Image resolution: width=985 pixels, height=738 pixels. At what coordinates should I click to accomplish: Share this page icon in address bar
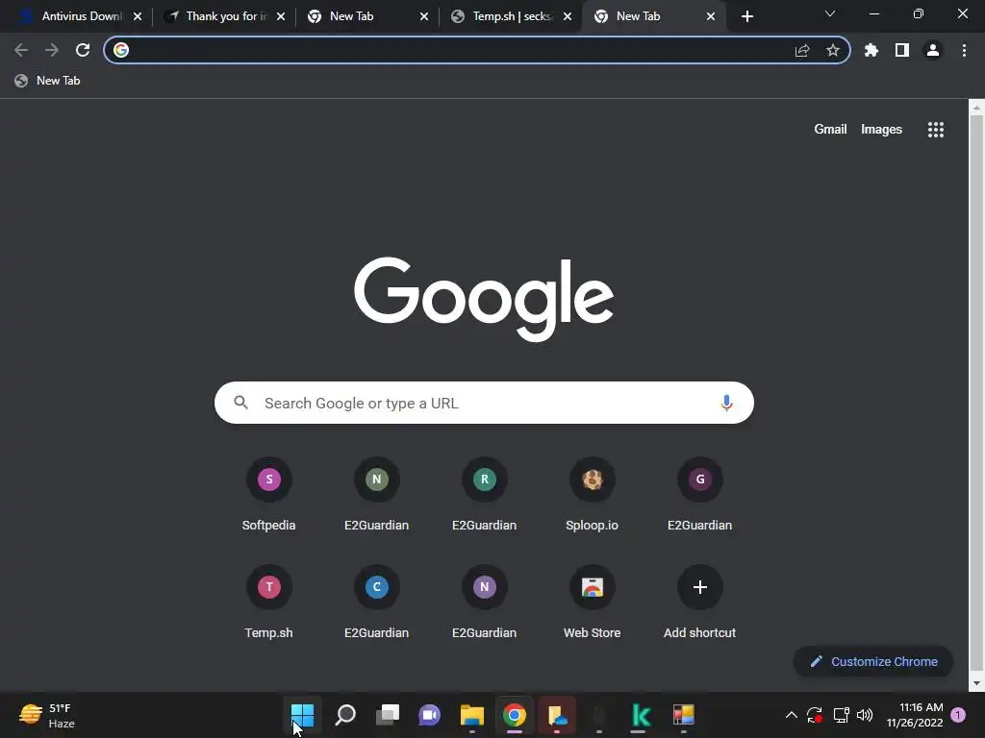point(802,50)
